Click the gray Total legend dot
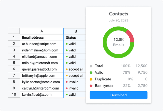 click(91, 66)
